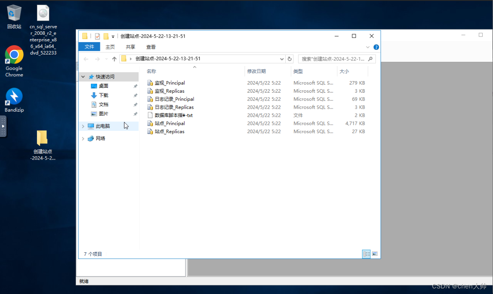
Task: Click the folder icon in the address bar
Action: tap(124, 59)
